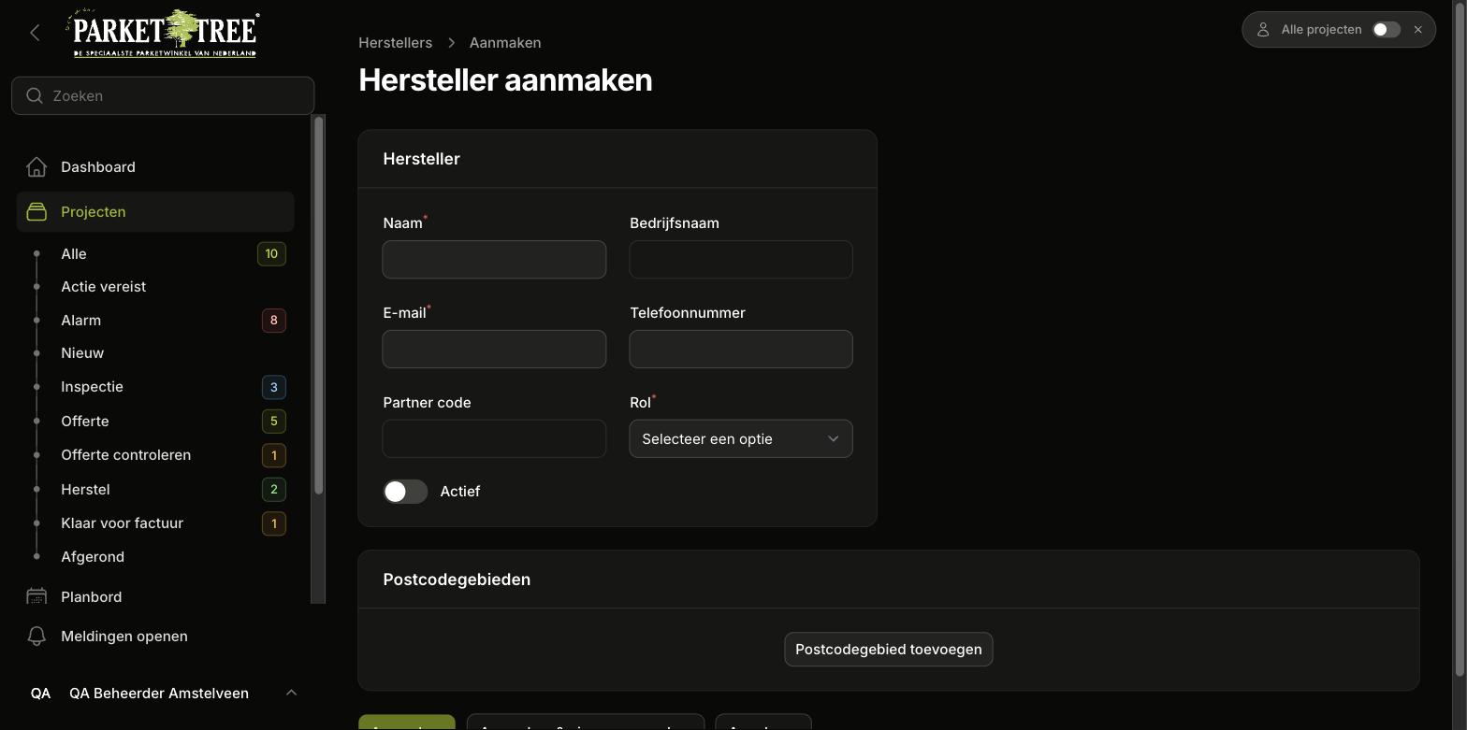Select Herstel projects filter
Screen dimensions: 1467x730
[x=85, y=489]
